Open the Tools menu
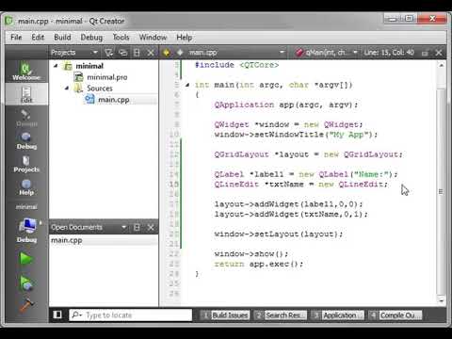The height and width of the screenshot is (339, 452). 121,38
